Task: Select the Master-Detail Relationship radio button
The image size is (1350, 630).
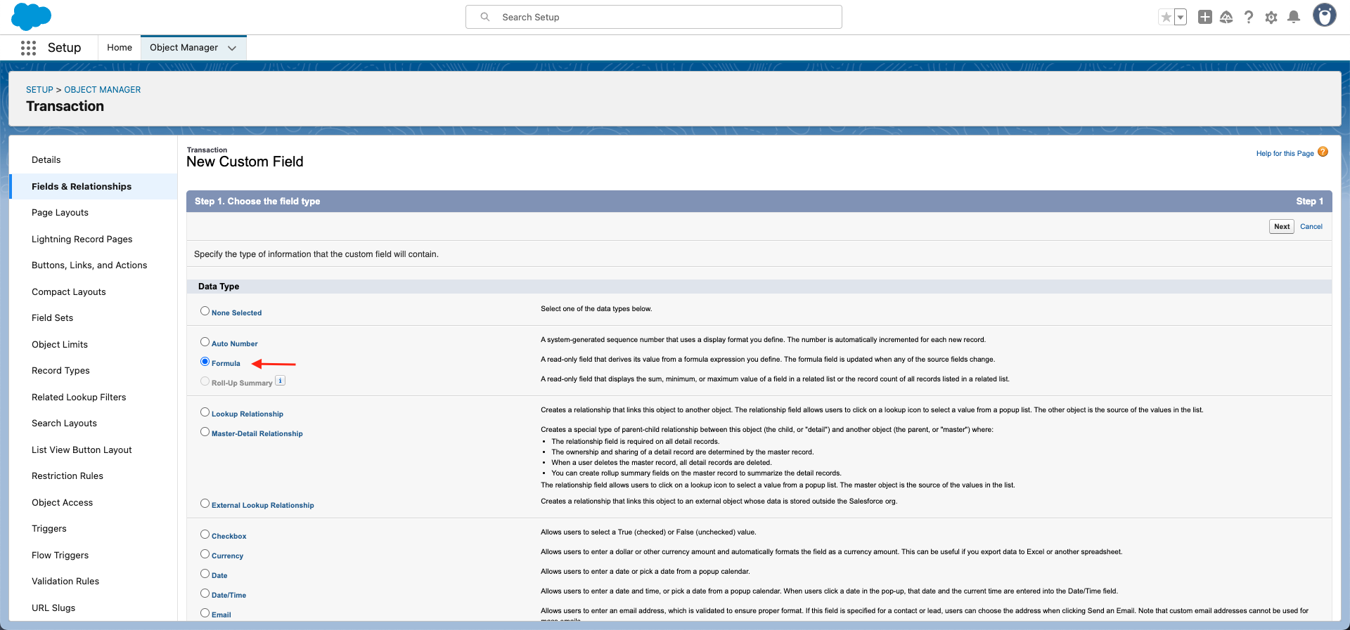Action: coord(205,431)
